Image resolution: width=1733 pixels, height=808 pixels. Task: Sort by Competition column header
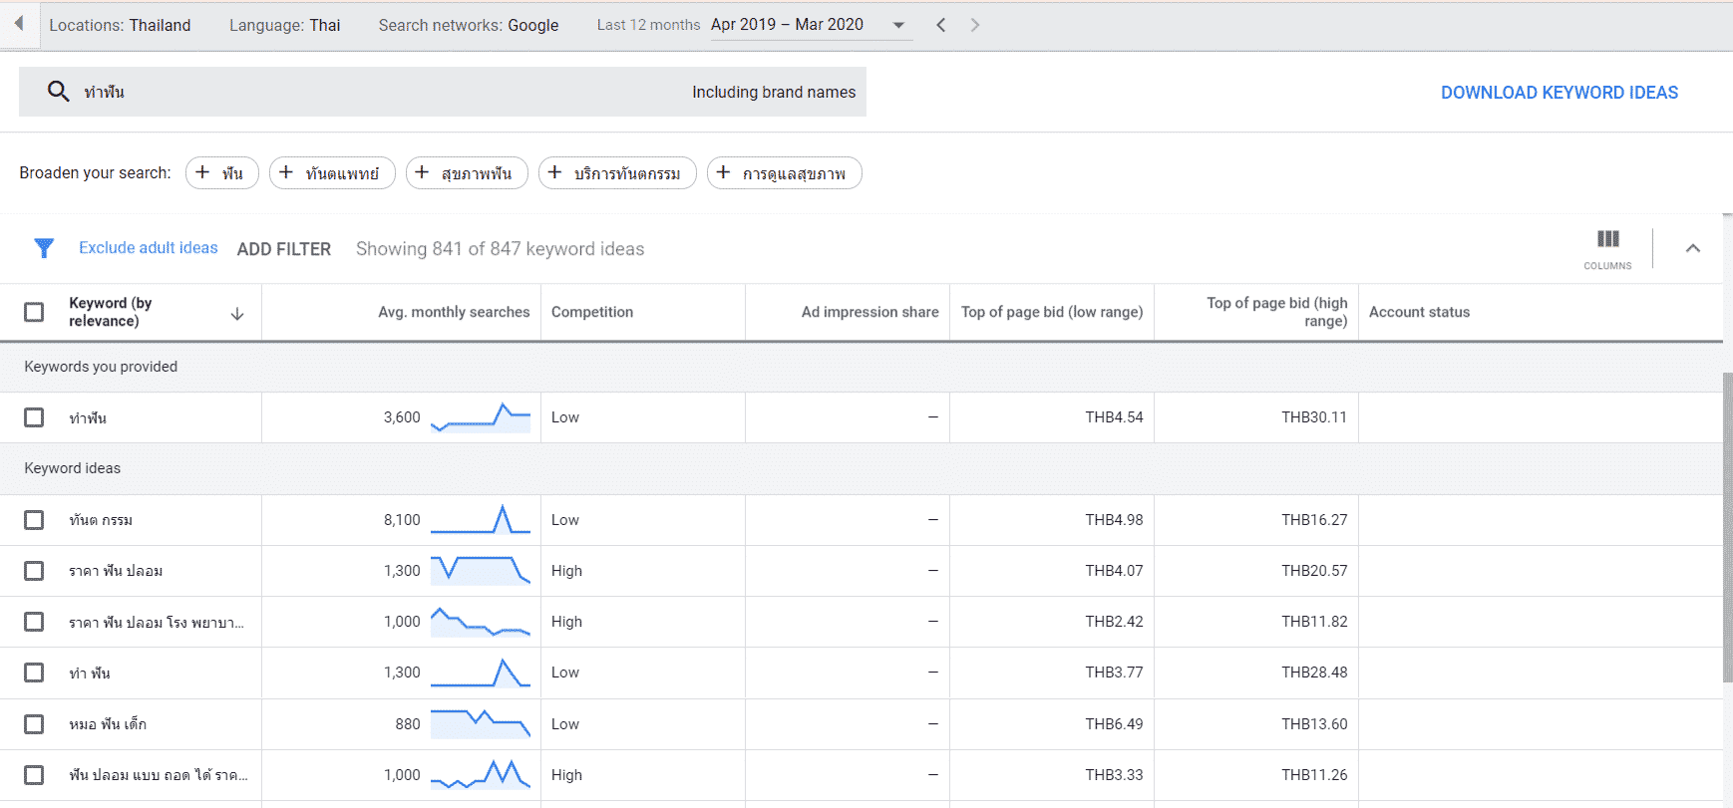pyautogui.click(x=592, y=312)
